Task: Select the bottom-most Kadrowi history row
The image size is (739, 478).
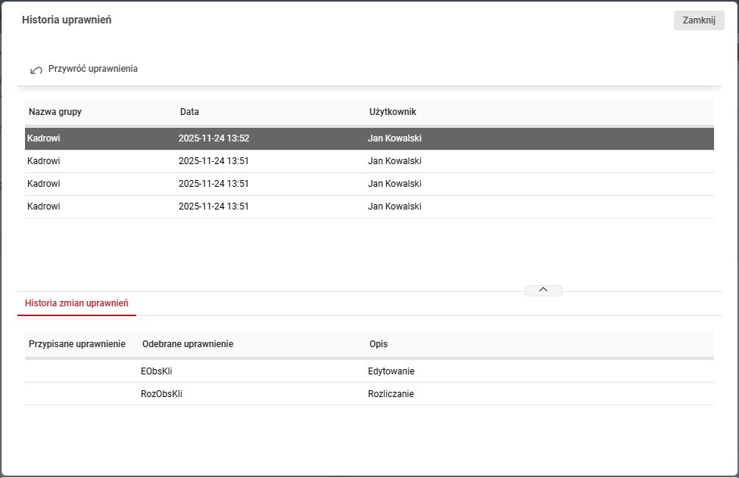Action: pyautogui.click(x=44, y=206)
